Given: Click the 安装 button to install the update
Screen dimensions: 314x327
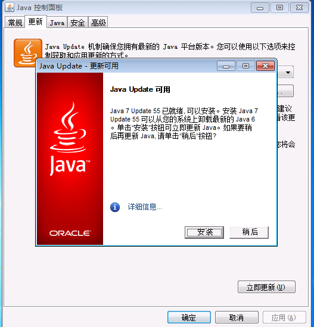Looking at the screenshot, I should point(204,232).
